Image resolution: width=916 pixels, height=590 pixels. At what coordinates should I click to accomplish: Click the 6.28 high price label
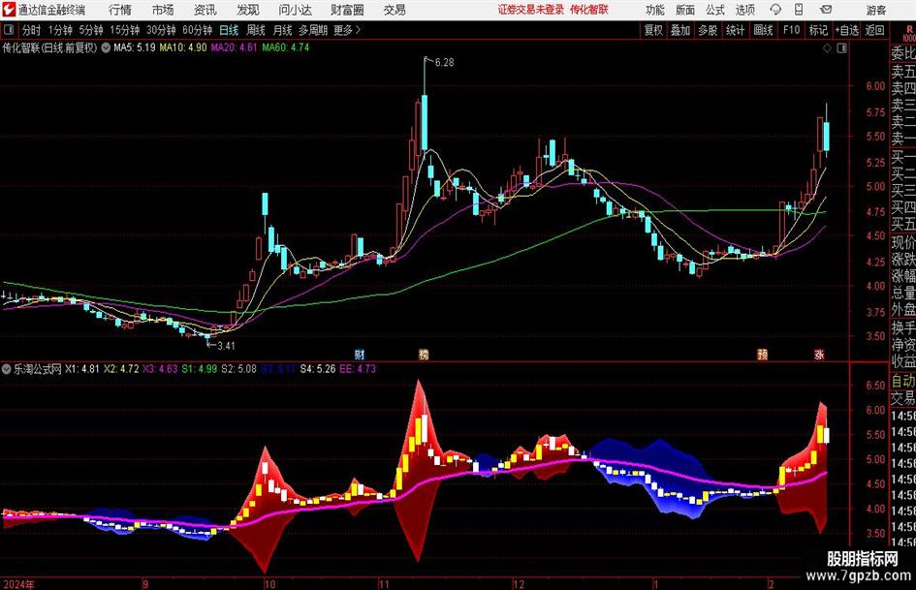pyautogui.click(x=444, y=63)
